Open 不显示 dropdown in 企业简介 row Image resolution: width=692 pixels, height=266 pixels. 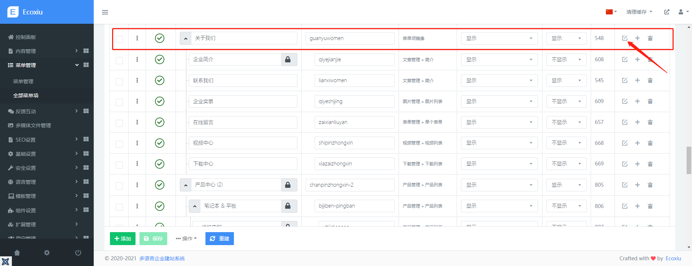pos(566,59)
